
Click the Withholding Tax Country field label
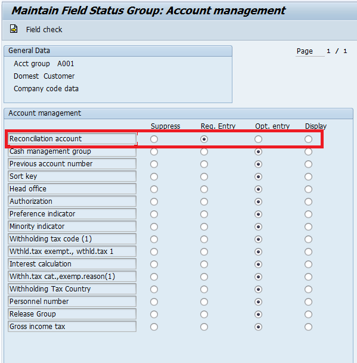click(72, 288)
